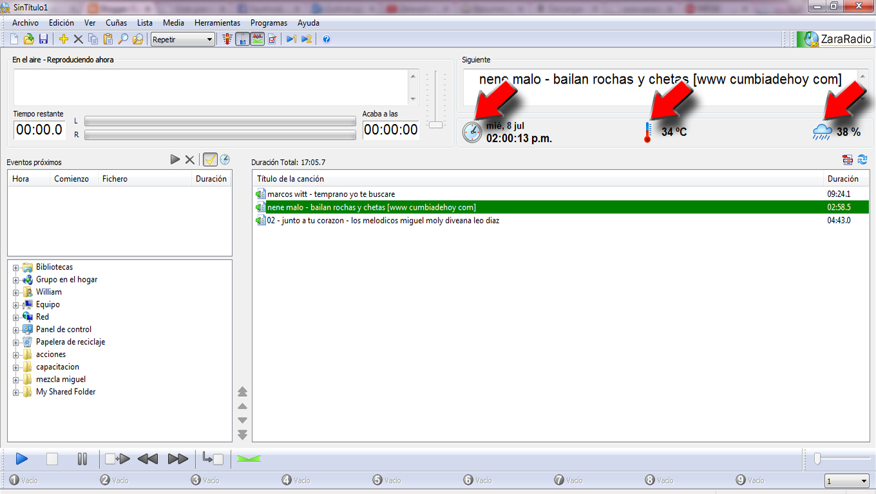This screenshot has width=876, height=494.
Task: Toggle the red waveform toolbar button
Action: click(x=257, y=39)
